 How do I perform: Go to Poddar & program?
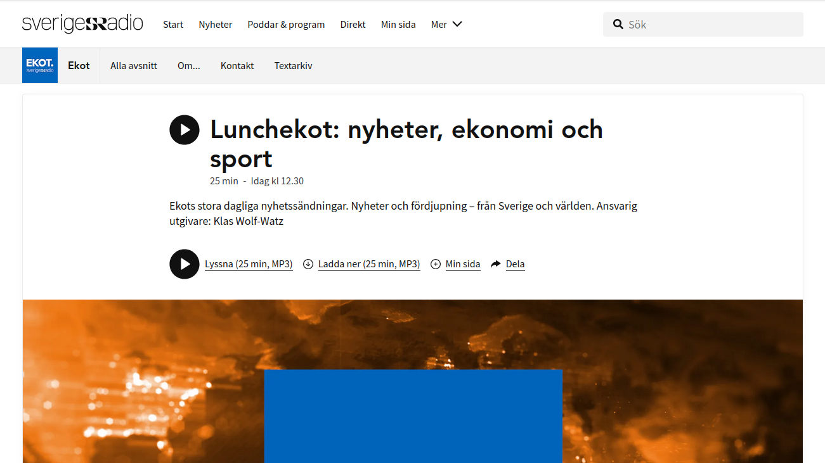(286, 24)
